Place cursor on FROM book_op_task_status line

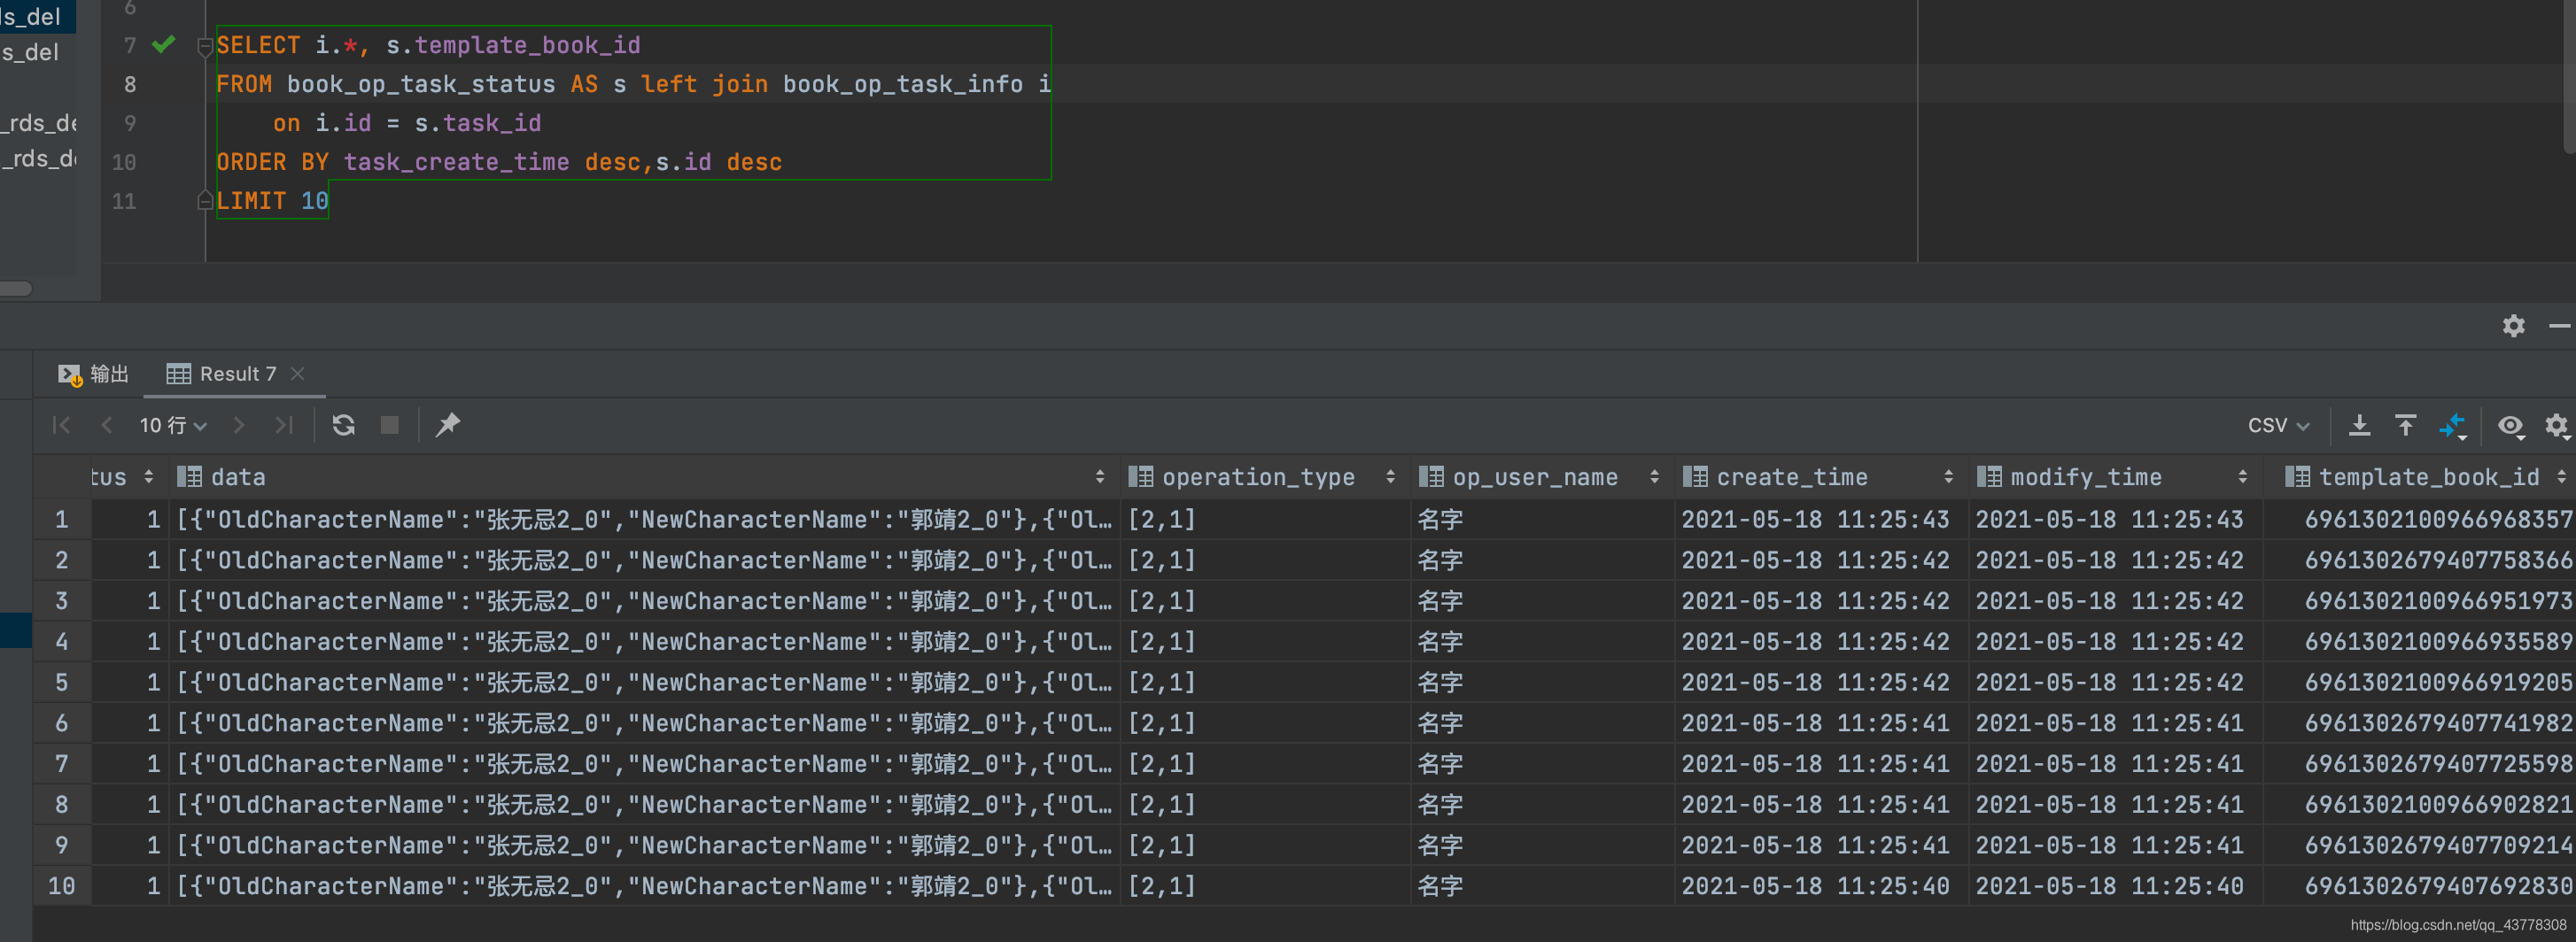click(x=634, y=84)
